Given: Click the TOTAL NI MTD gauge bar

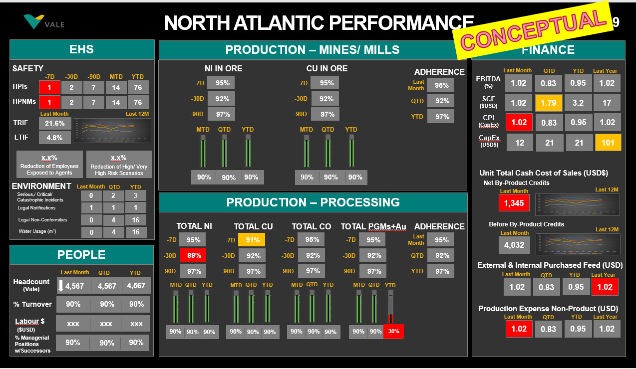Looking at the screenshot, I should 175,307.
